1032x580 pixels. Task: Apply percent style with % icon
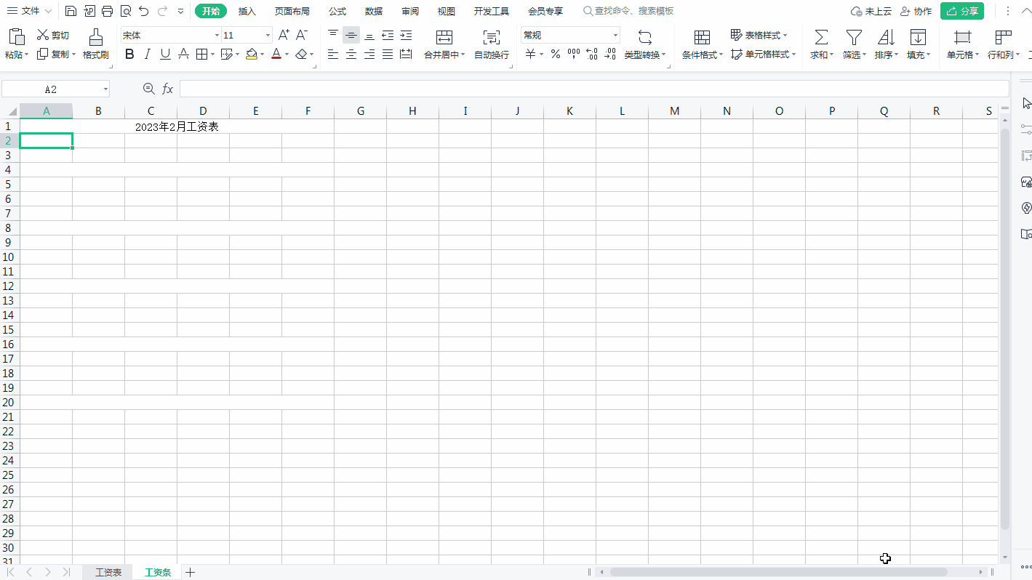coord(555,54)
